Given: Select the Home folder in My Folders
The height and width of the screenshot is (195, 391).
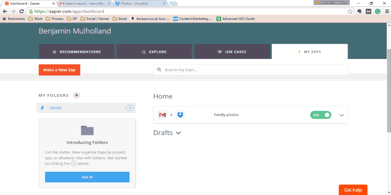Looking at the screenshot, I should [x=55, y=108].
